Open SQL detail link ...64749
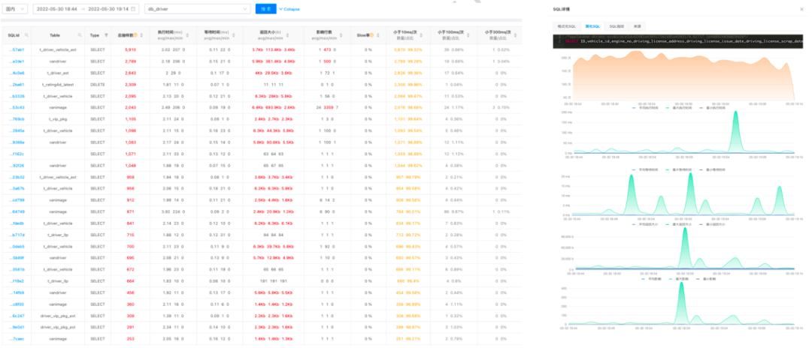The height and width of the screenshot is (348, 812). pyautogui.click(x=17, y=211)
